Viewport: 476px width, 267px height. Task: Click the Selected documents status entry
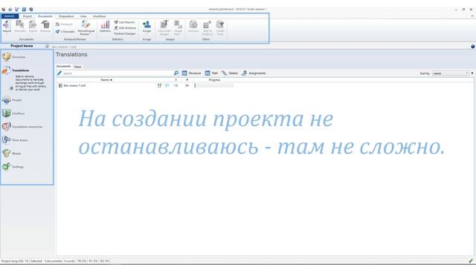46,261
